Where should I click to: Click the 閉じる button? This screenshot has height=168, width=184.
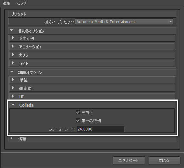point(164,160)
